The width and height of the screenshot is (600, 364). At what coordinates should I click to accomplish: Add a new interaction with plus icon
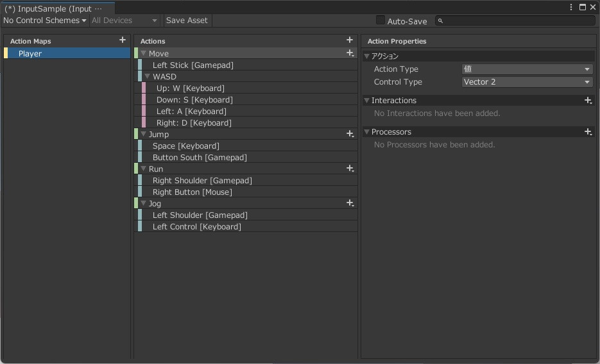[x=588, y=100]
